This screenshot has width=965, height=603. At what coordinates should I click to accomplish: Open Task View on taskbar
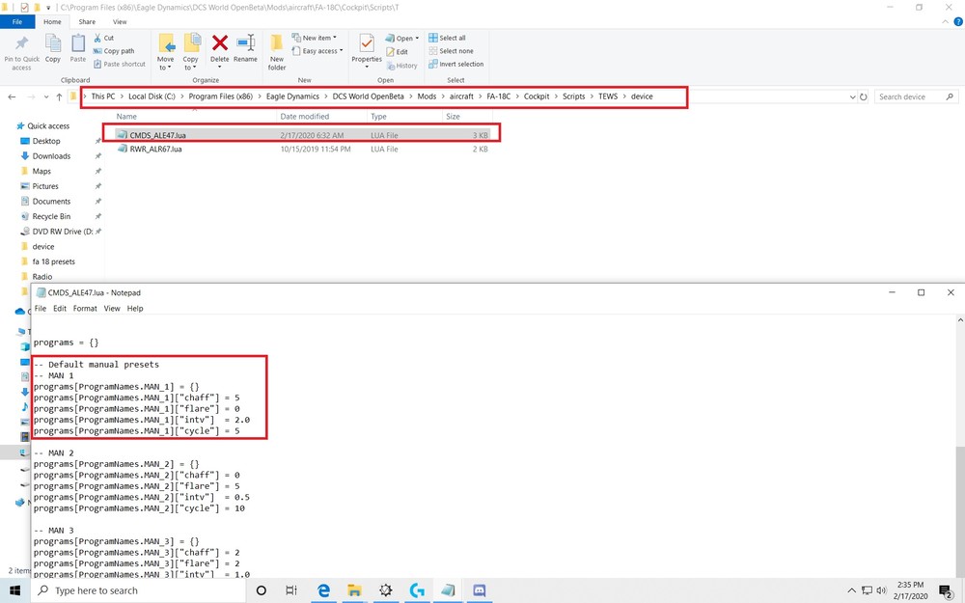[291, 590]
